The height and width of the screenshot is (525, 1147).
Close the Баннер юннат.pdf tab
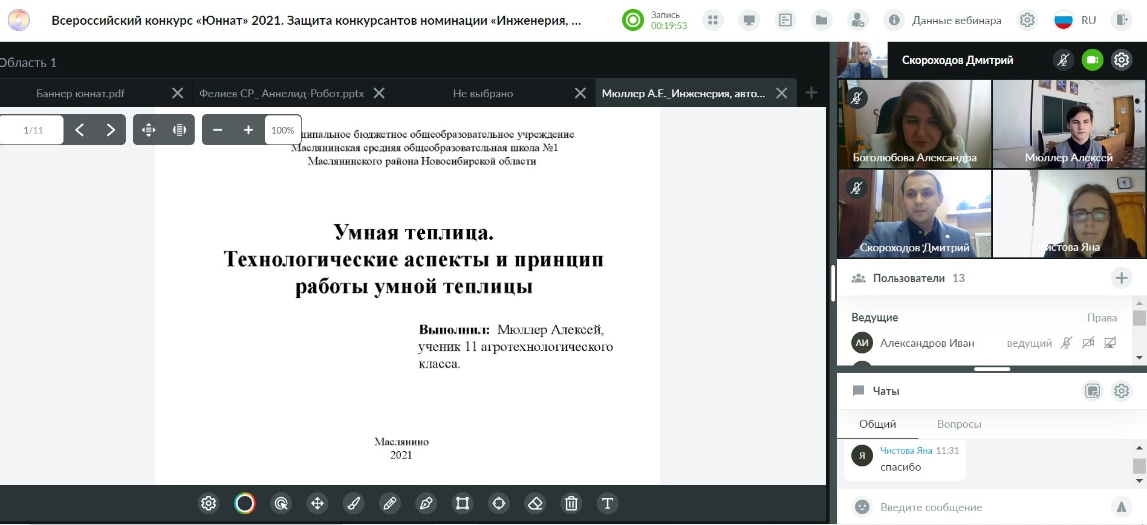tap(178, 93)
